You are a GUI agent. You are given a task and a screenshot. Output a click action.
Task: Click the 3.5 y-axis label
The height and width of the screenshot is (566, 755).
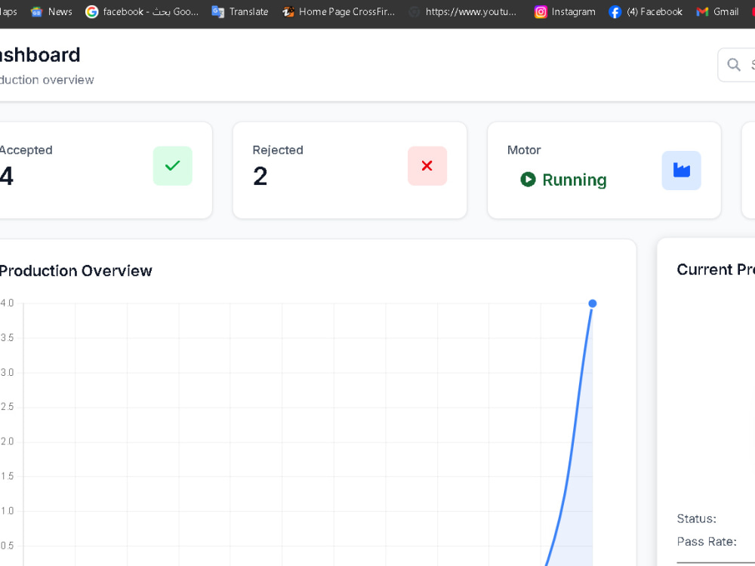[x=8, y=338]
